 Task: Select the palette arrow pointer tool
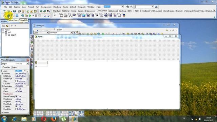coord(55,15)
